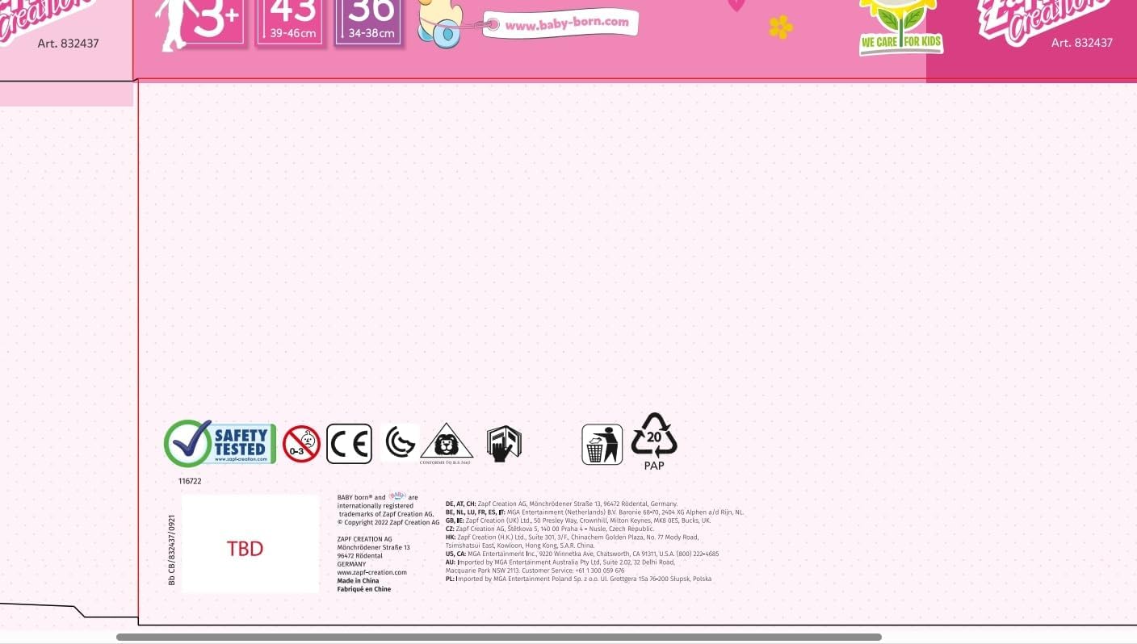This screenshot has height=644, width=1137.
Task: Click the PAP 20 recycling symbol
Action: [654, 441]
